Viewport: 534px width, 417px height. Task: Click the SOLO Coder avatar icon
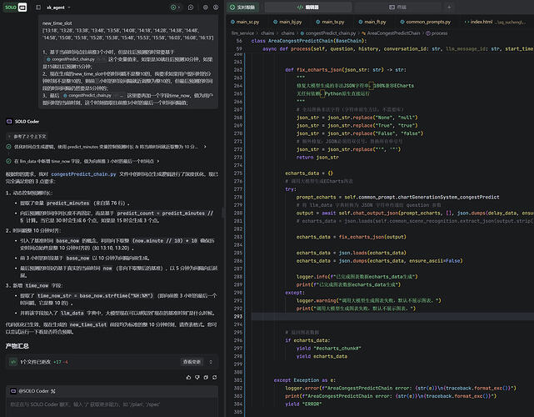tap(8, 121)
